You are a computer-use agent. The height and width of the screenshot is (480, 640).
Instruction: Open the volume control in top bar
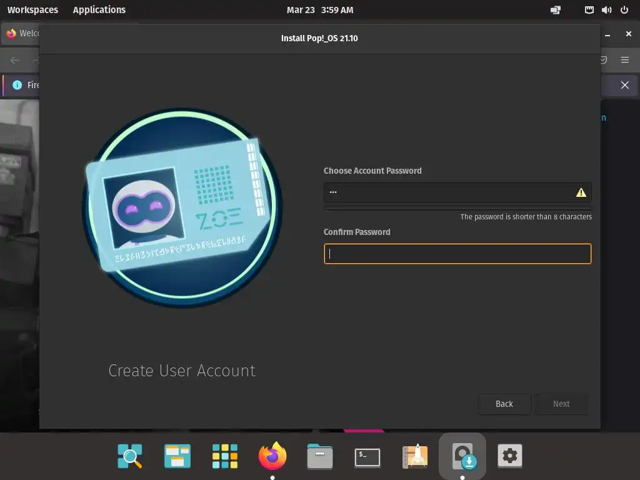(x=606, y=10)
